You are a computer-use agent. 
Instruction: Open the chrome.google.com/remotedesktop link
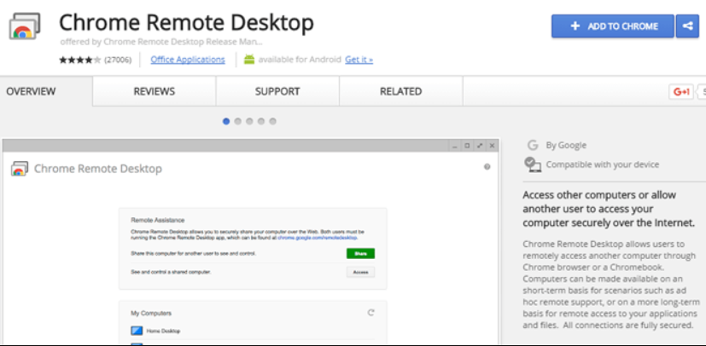[318, 238]
